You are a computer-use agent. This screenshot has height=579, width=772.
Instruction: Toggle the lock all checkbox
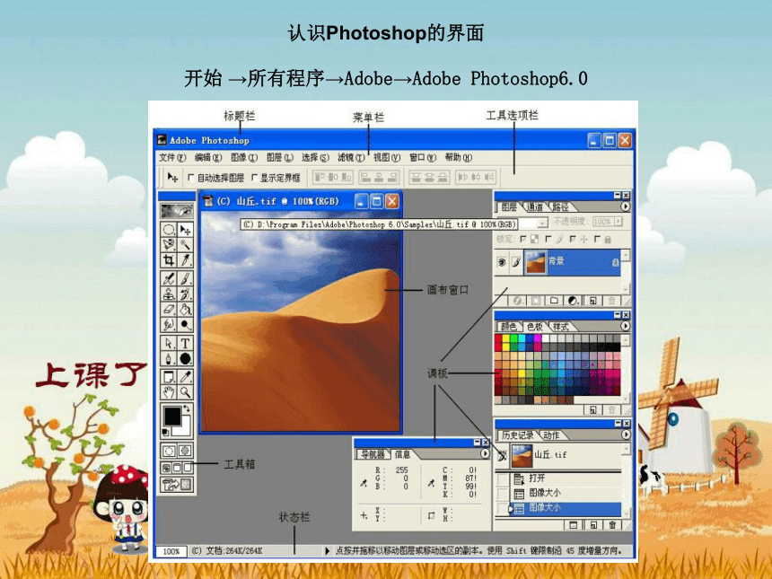point(597,240)
